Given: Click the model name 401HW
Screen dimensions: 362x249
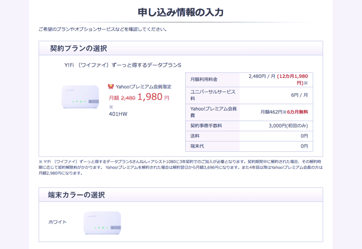Looking at the screenshot, I should 118,114.
